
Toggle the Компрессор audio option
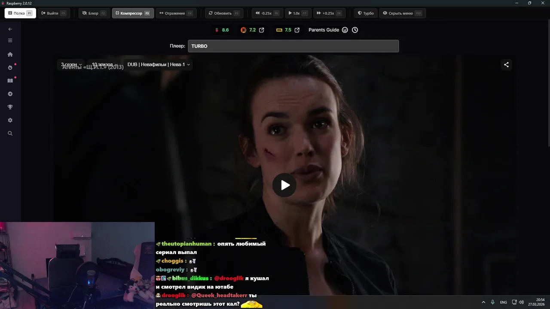[133, 13]
